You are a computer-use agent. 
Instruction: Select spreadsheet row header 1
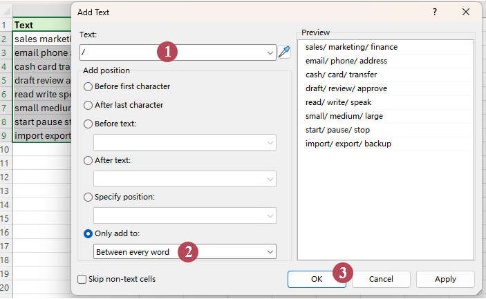point(6,25)
